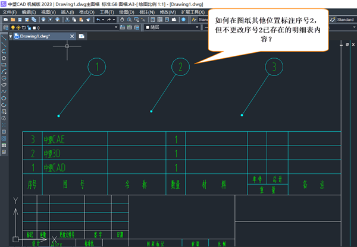The width and height of the screenshot is (357, 247).
Task: Open the 标注(N) menu
Action: pos(147,12)
